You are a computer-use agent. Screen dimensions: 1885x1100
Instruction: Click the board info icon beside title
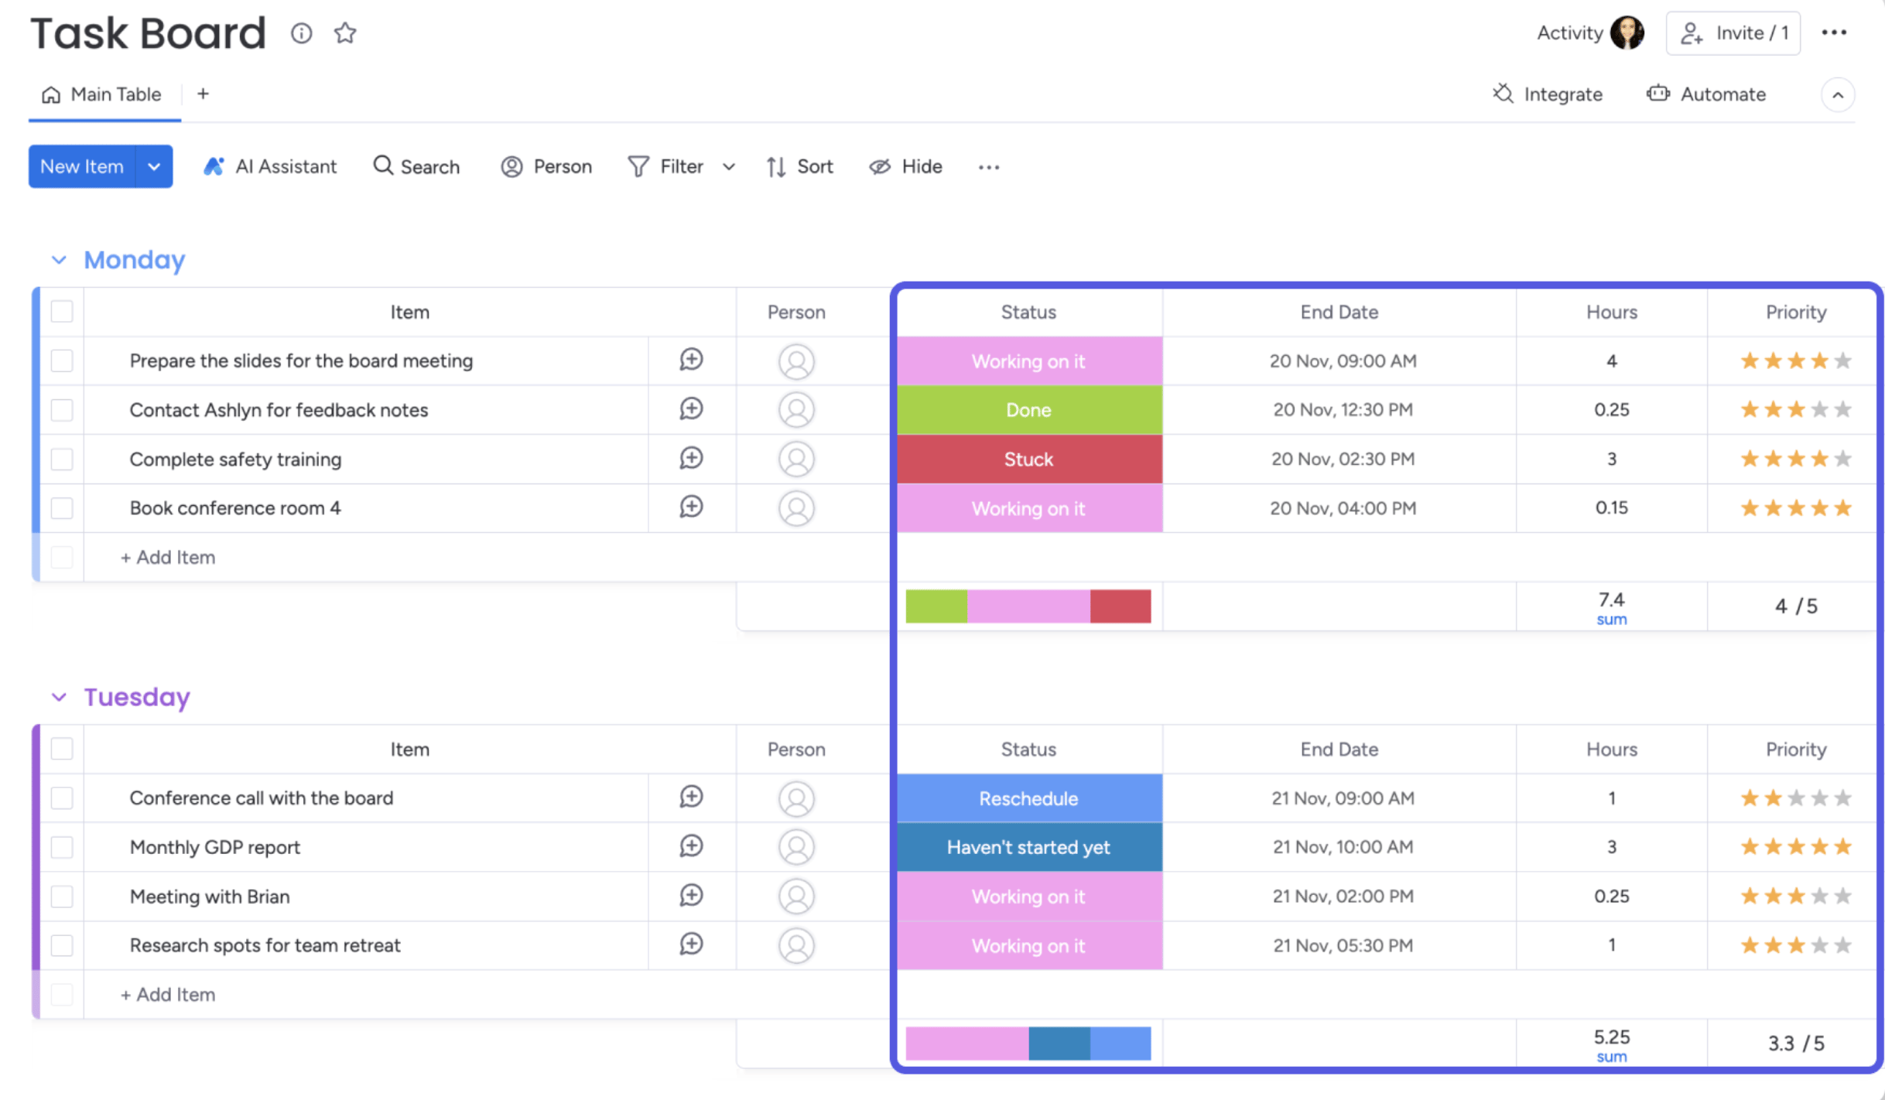[301, 33]
